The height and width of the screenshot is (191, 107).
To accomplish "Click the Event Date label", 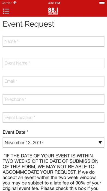I will (16, 132).
